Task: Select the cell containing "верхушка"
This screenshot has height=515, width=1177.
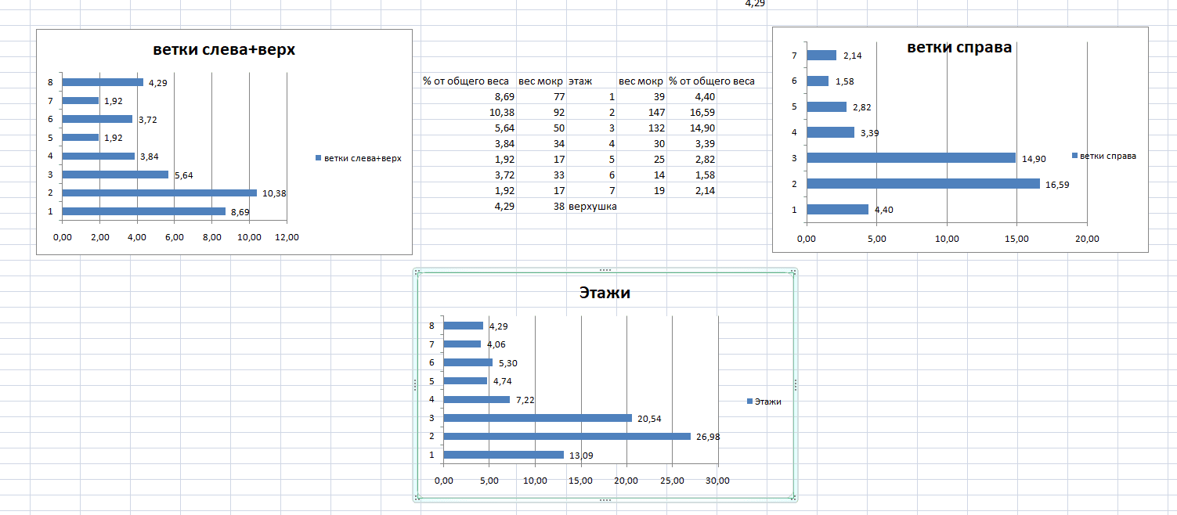Action: [591, 207]
